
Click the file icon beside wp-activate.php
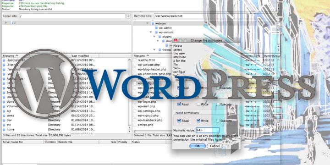coord(135,65)
